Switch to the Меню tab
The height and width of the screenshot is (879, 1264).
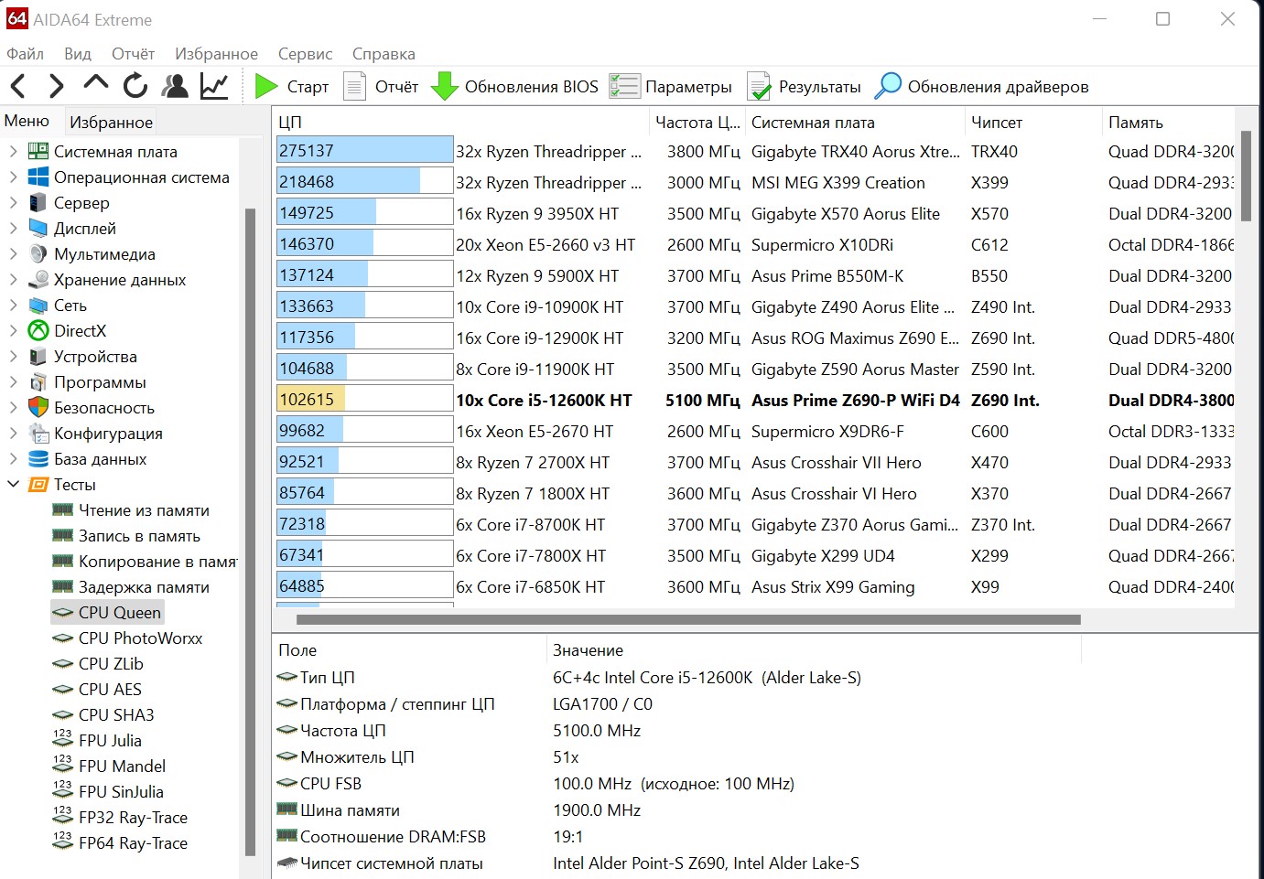pos(27,121)
